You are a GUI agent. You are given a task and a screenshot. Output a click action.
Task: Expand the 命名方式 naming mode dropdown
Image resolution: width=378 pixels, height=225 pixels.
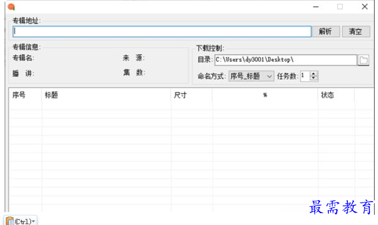click(251, 76)
